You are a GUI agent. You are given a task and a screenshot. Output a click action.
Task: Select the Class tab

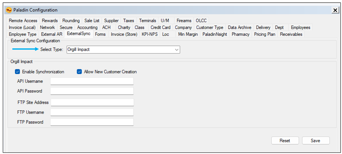(139, 28)
